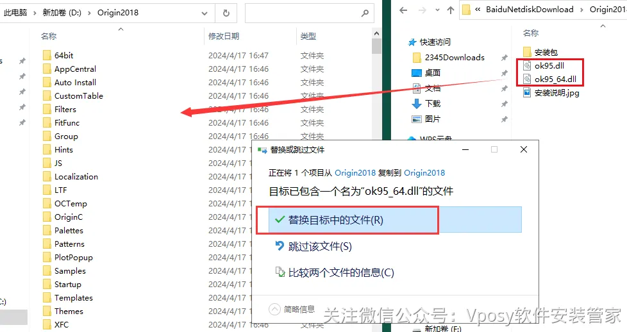Screen dimensions: 627x332
Task: Select the XFC folder name
Action: click(x=62, y=325)
